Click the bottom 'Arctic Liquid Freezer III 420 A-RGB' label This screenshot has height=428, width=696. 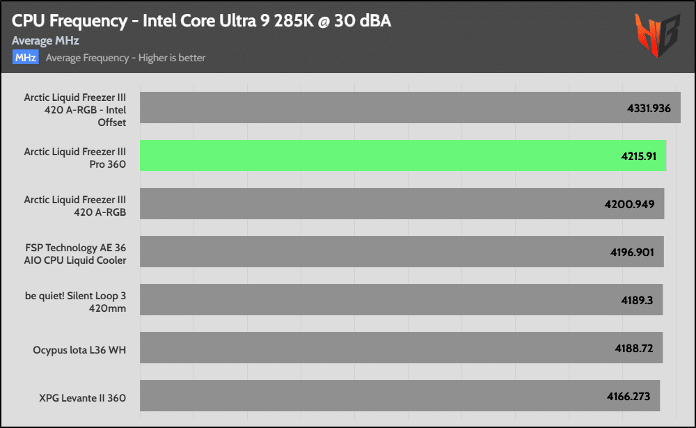pyautogui.click(x=75, y=205)
